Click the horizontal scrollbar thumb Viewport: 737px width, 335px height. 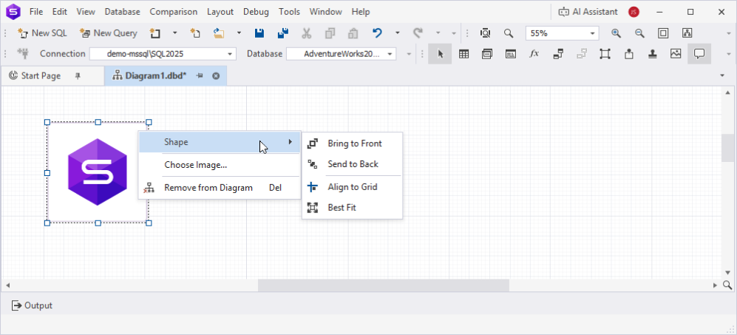pos(384,285)
